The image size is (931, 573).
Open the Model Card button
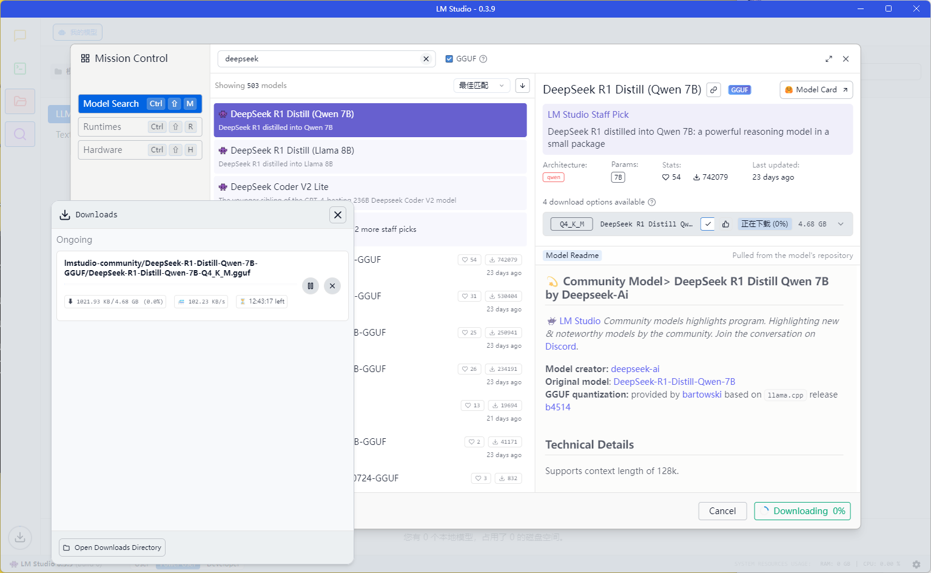(816, 90)
